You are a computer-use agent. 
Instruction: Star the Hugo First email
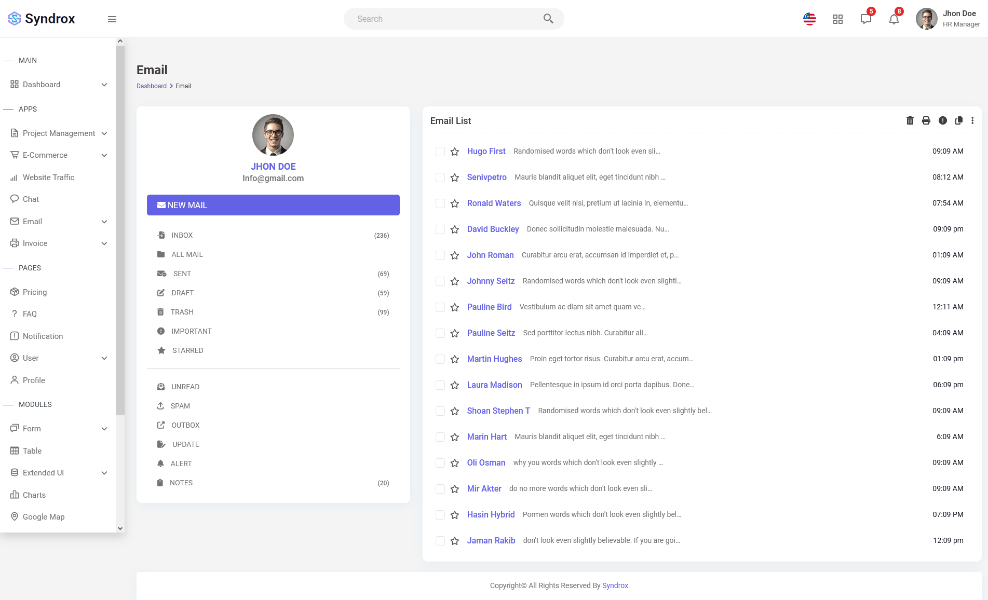pos(455,152)
